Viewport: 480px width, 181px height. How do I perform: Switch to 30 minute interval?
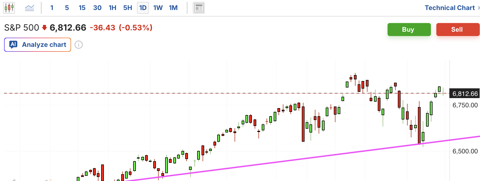tap(97, 8)
